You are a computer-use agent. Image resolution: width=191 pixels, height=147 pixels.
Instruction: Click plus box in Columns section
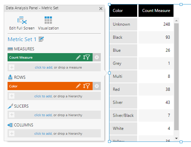click(x=12, y=134)
